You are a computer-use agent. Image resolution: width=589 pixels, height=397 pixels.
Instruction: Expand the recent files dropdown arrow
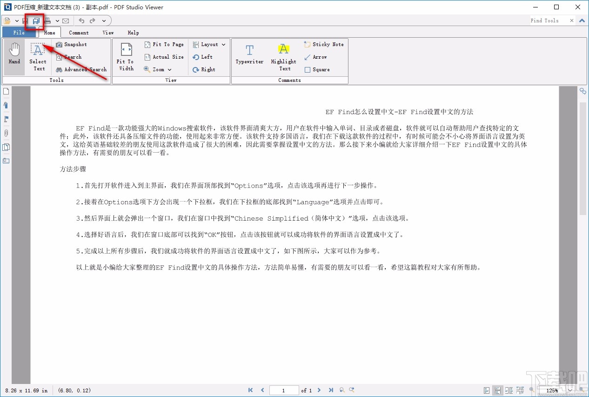click(x=17, y=21)
